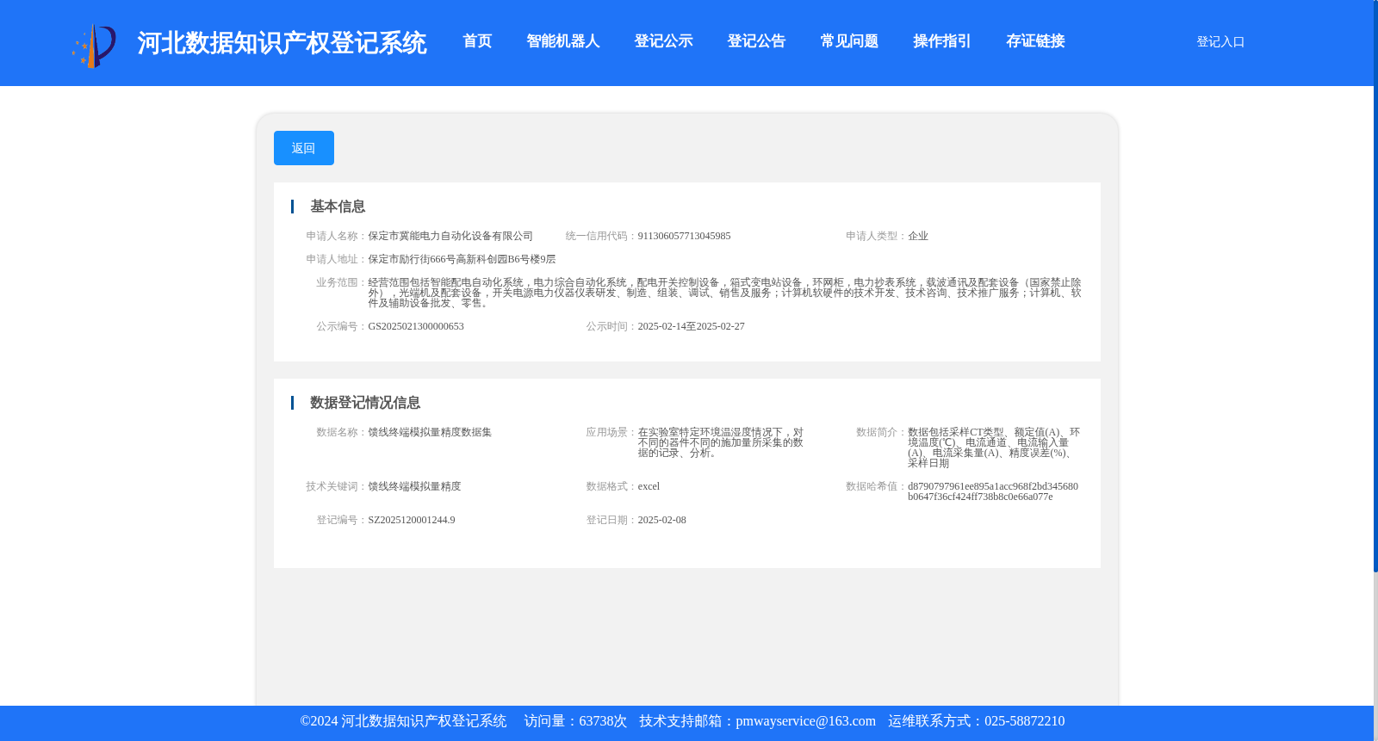Select publicity period 2025-02-14至2025-02-27
Image resolution: width=1378 pixels, height=741 pixels.
(x=691, y=326)
